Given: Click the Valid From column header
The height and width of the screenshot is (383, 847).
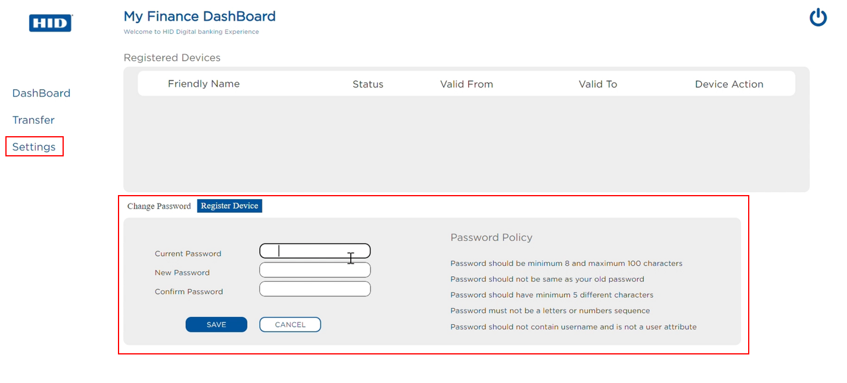Looking at the screenshot, I should pos(466,84).
